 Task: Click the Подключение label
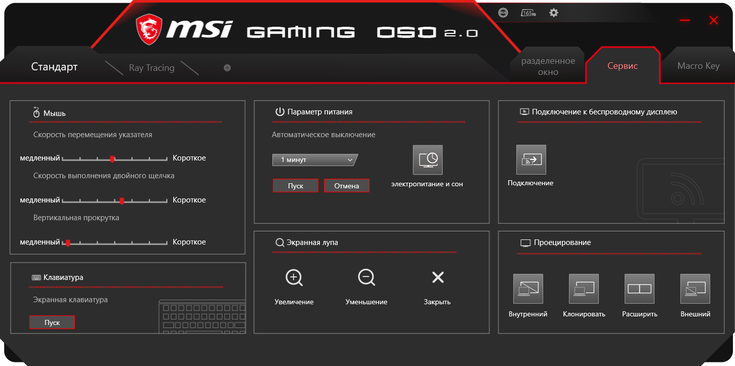530,183
